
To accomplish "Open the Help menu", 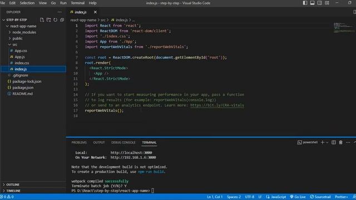I will coord(93,3).
